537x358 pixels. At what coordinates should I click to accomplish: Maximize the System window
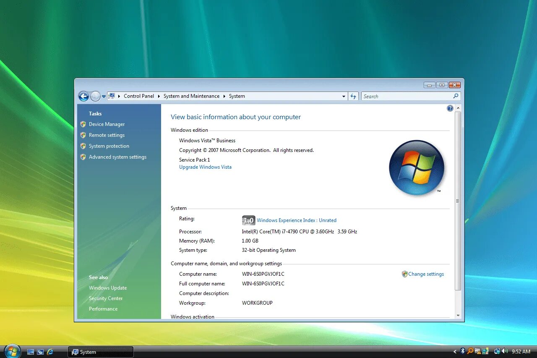coord(442,85)
